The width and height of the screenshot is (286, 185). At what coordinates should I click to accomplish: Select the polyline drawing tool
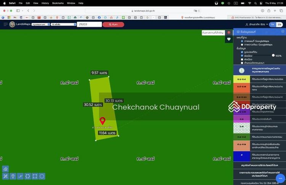[x=20, y=176]
